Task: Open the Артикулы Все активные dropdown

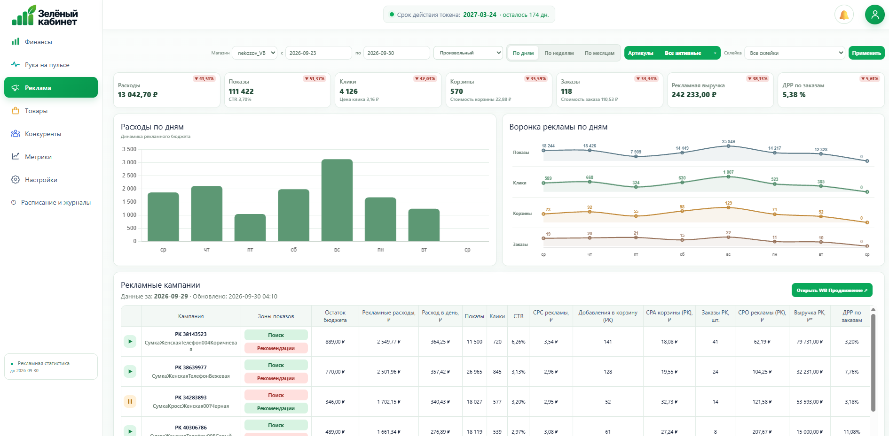Action: pyautogui.click(x=672, y=53)
